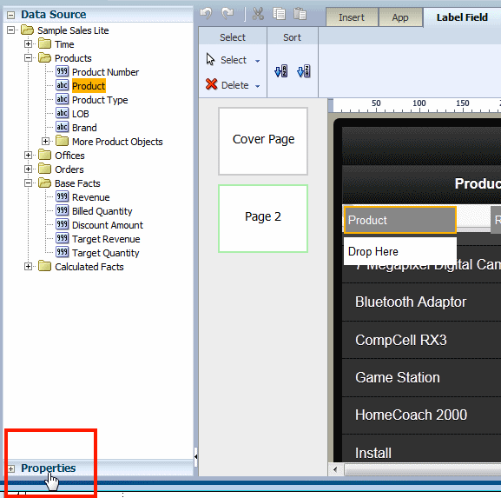Viewport: 501px width, 498px height.
Task: Select the Product tree item
Action: [89, 86]
